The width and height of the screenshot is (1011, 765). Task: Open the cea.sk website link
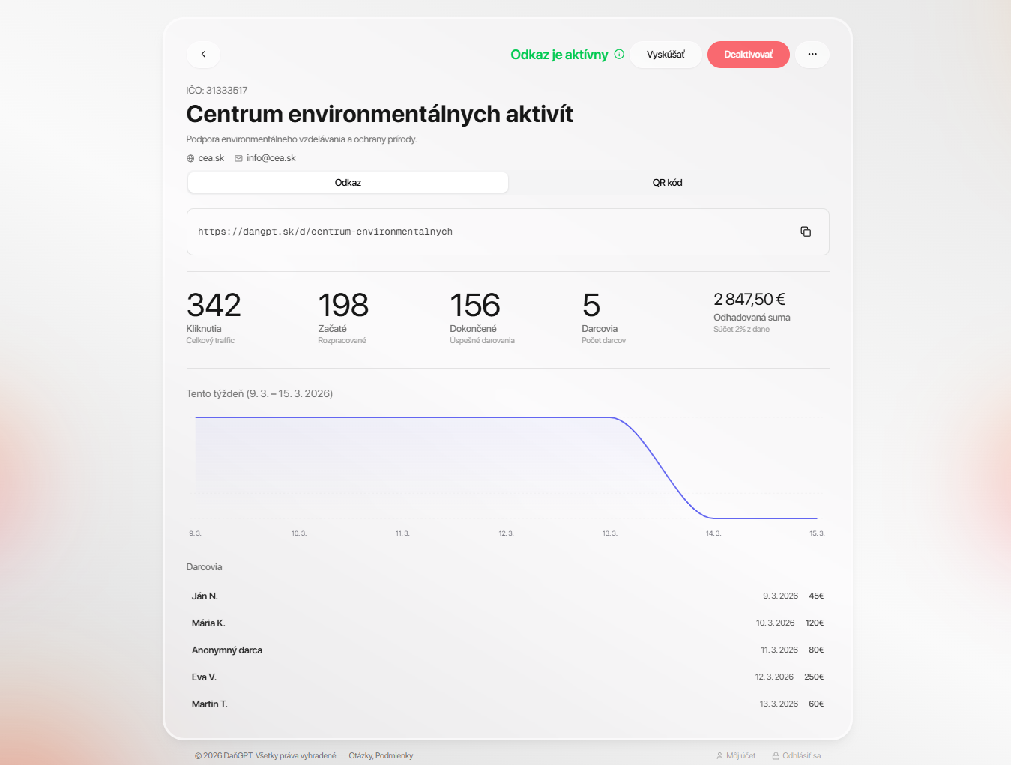pyautogui.click(x=211, y=159)
